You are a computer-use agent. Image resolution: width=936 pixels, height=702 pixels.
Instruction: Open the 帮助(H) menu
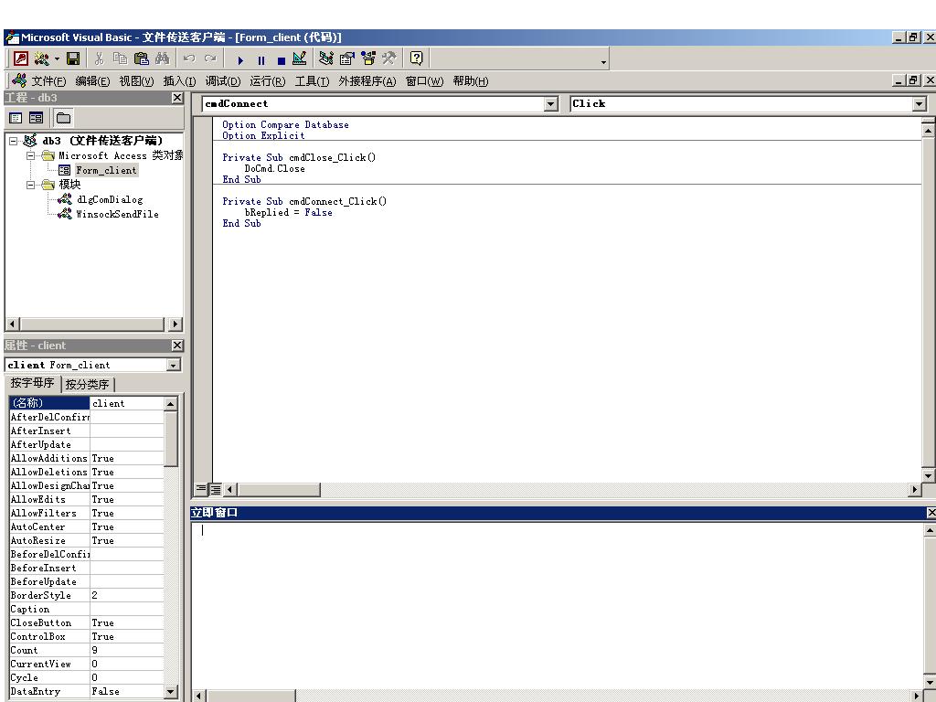tap(471, 81)
